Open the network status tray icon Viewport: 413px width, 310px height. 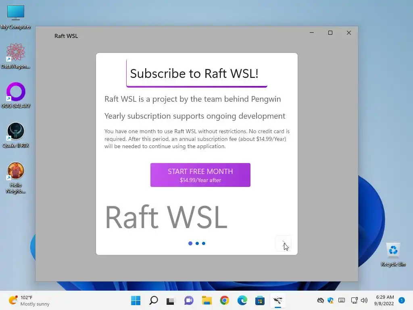click(354, 300)
